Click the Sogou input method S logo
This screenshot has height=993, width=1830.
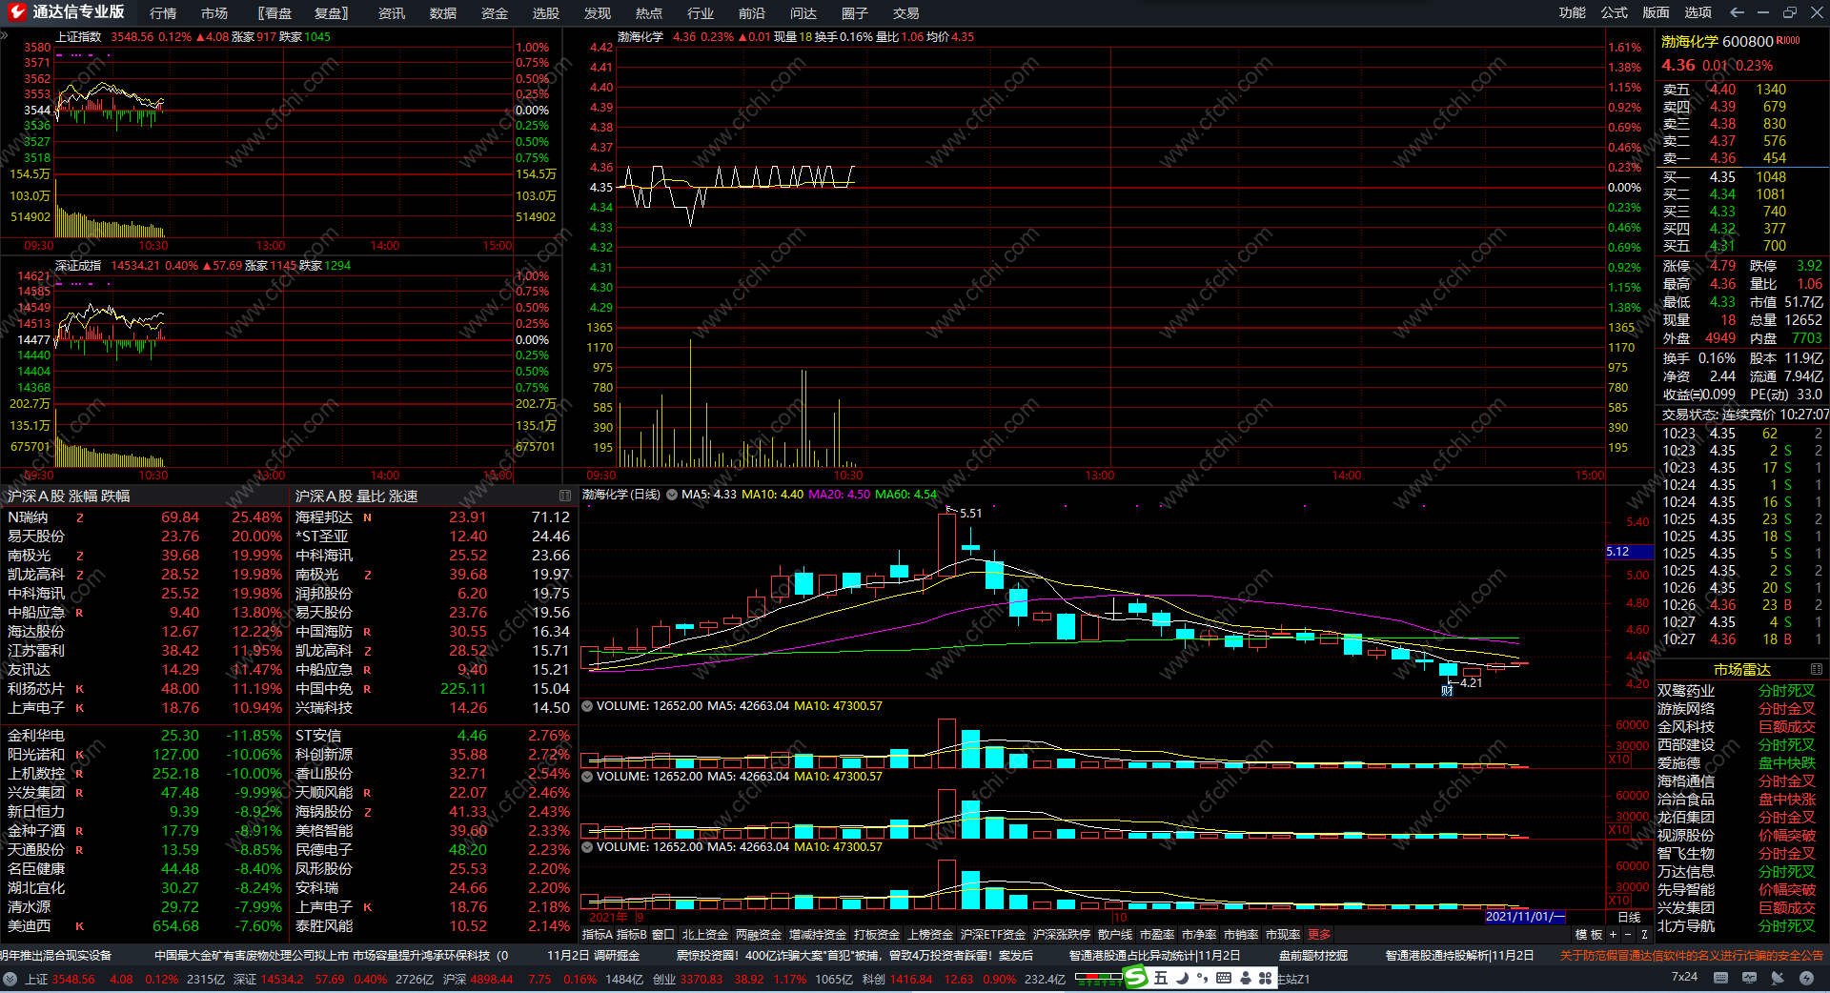1136,977
